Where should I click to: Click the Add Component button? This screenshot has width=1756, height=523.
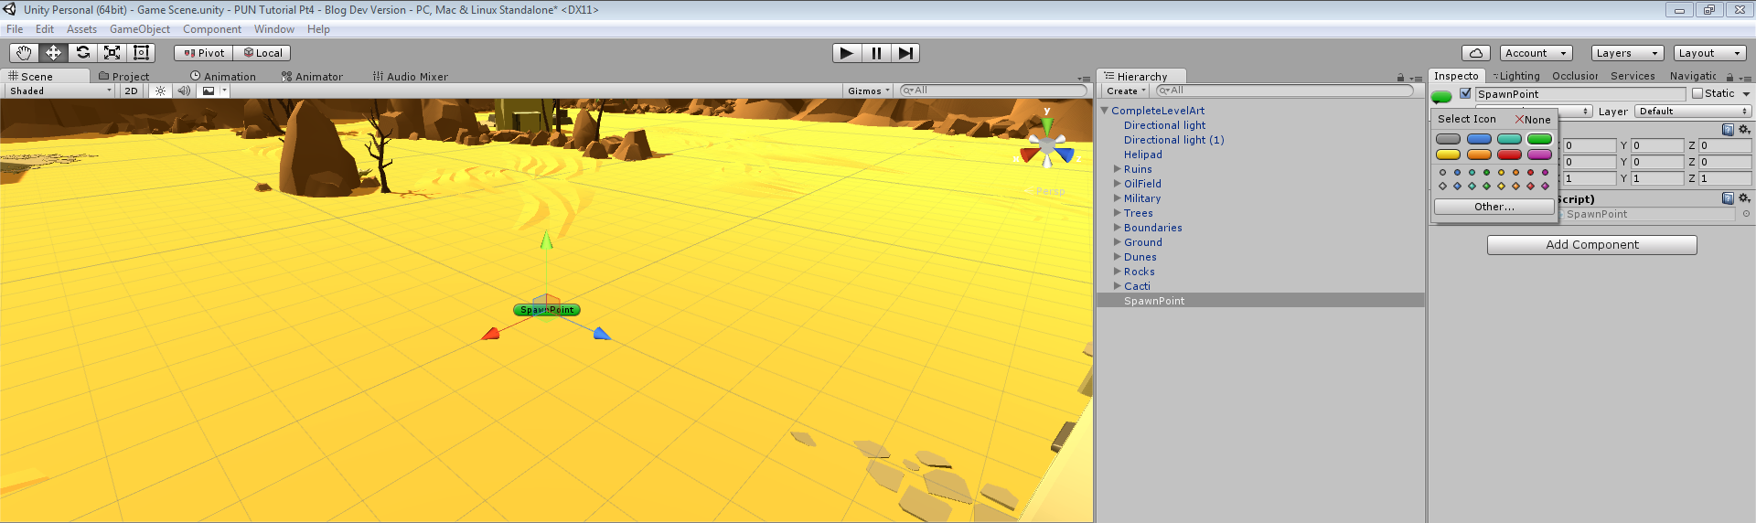click(1591, 245)
